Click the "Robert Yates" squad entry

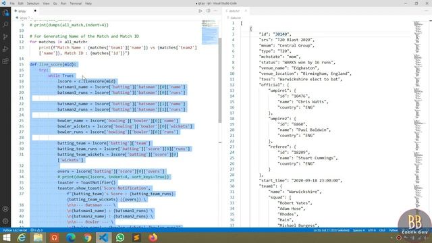[295, 203]
